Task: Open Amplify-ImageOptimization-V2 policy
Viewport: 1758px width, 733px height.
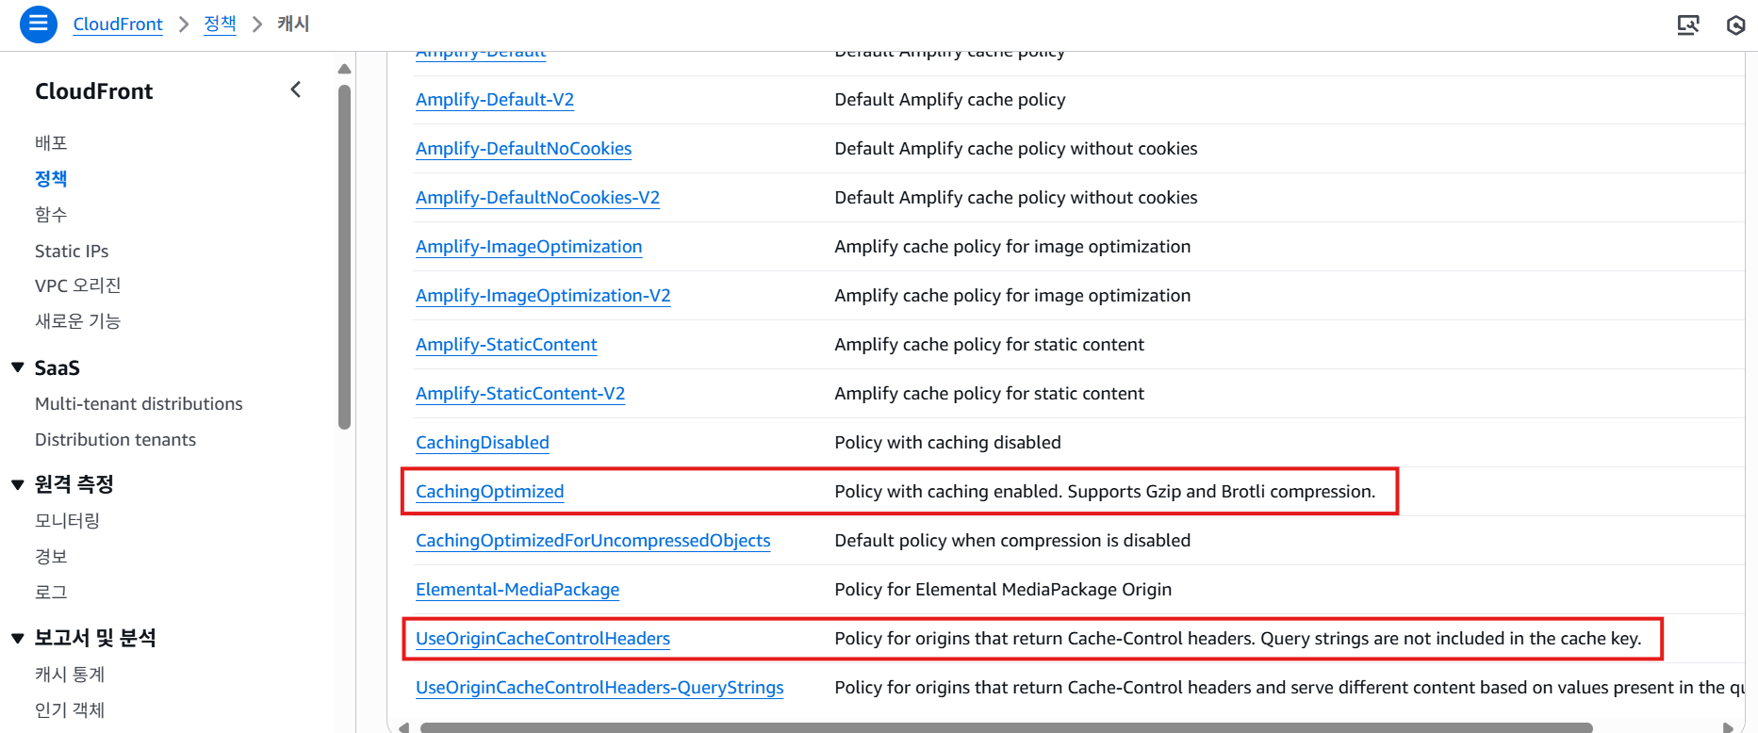Action: pyautogui.click(x=543, y=295)
